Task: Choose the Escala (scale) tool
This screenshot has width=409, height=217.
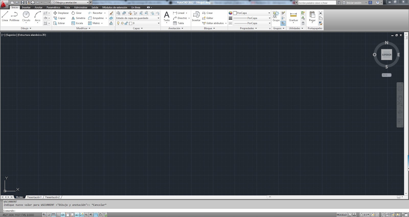Action: (x=77, y=23)
